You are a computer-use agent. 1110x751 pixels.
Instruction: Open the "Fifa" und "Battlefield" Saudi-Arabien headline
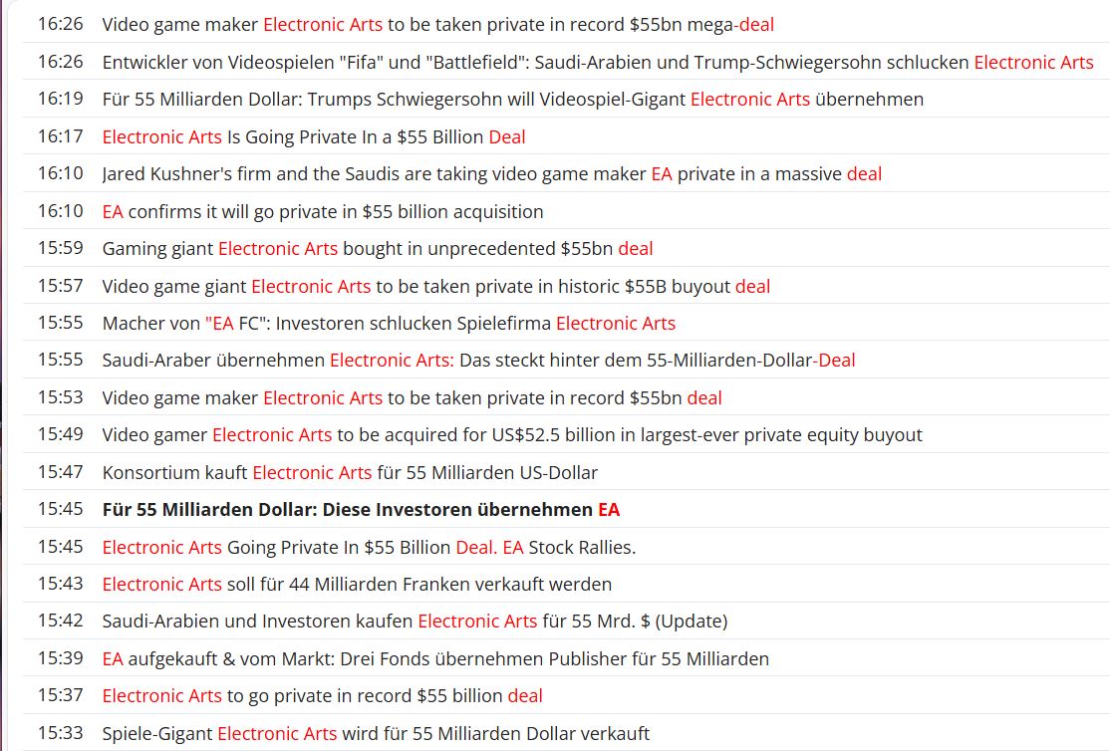598,63
